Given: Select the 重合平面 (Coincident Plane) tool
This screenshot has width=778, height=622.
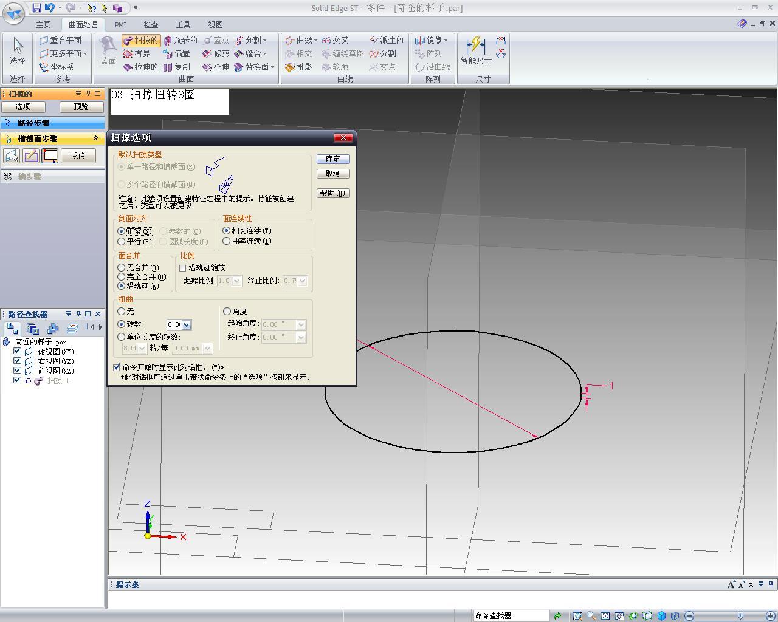Looking at the screenshot, I should (x=60, y=40).
